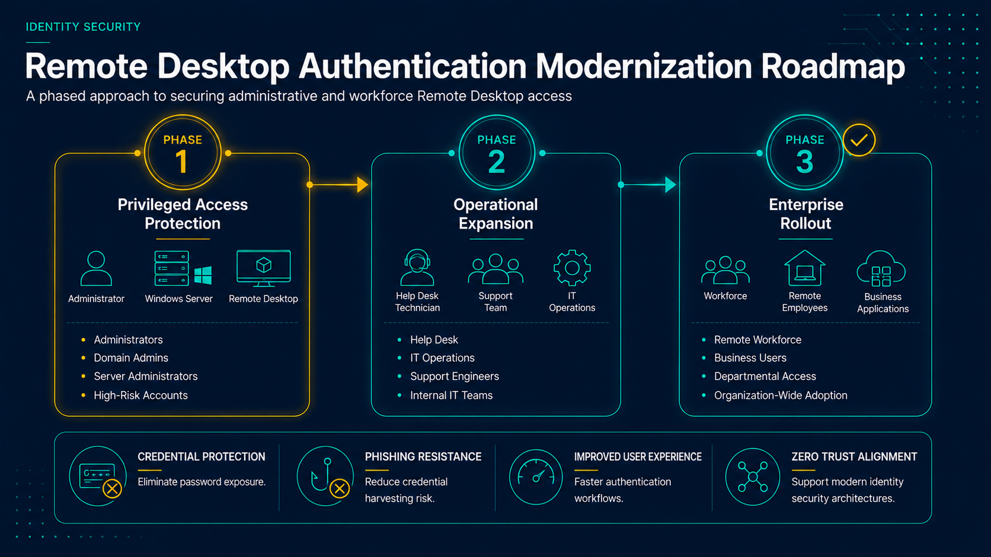
Task: Click the Departmental Access bullet item
Action: [765, 376]
